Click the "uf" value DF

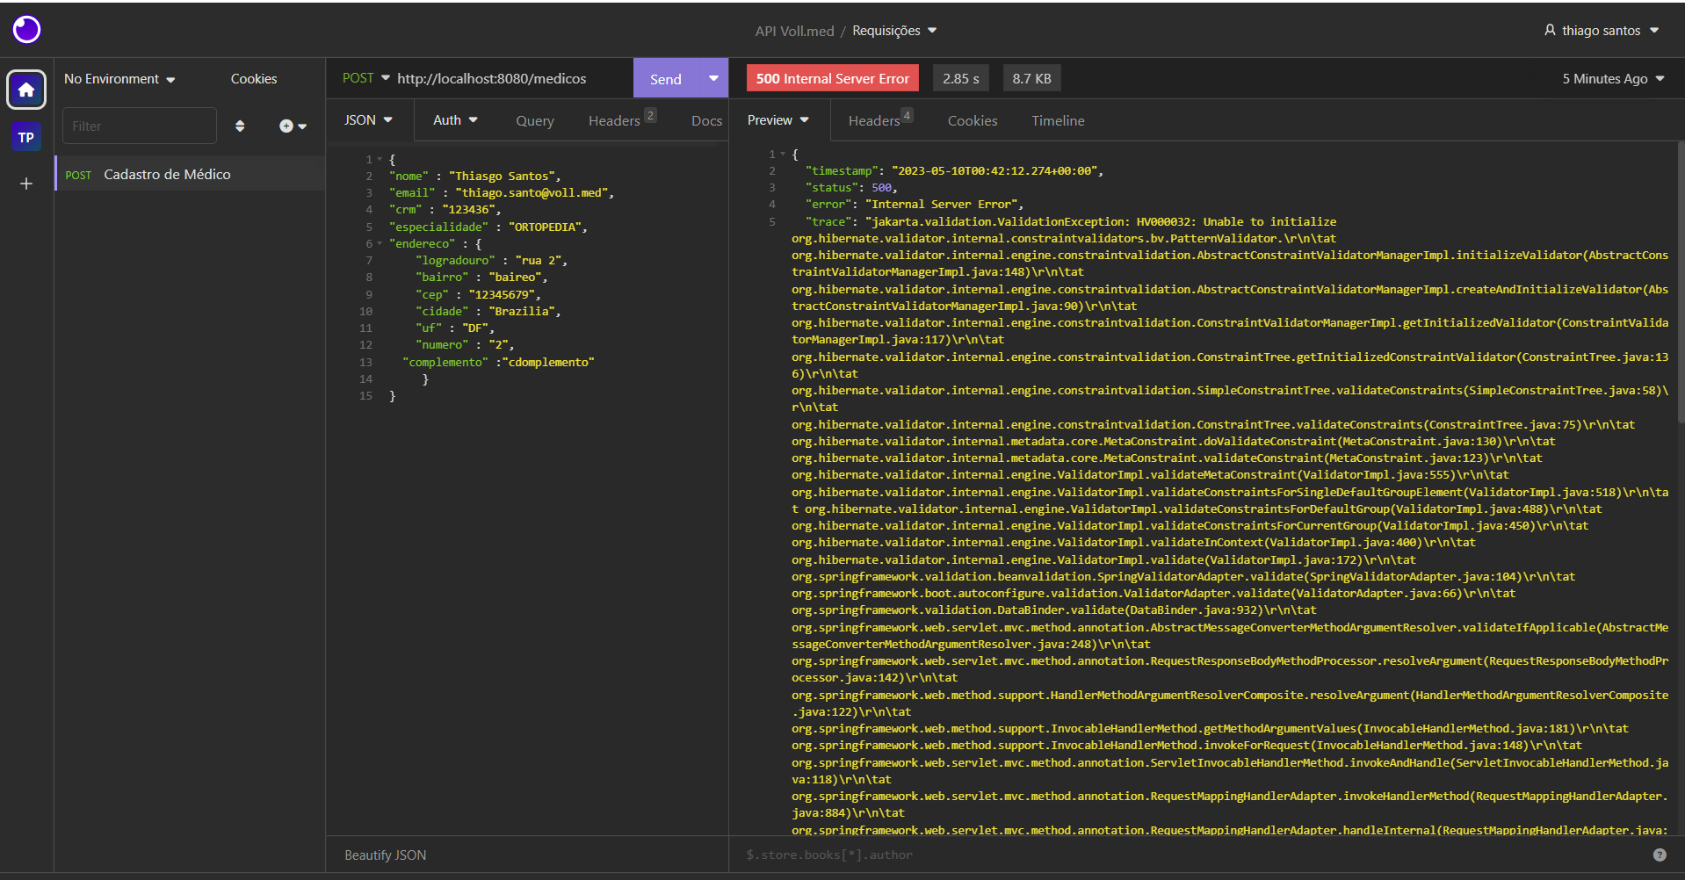(x=475, y=328)
